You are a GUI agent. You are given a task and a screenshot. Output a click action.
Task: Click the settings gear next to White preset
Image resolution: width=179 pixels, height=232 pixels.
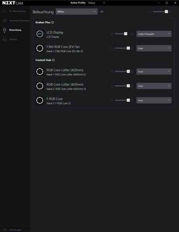pos(102,12)
